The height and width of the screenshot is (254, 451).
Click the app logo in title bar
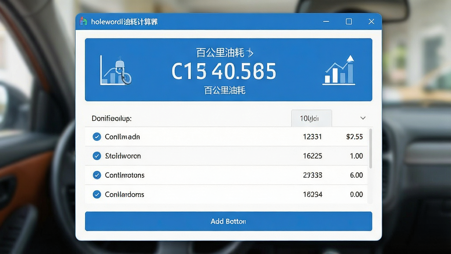(x=83, y=21)
